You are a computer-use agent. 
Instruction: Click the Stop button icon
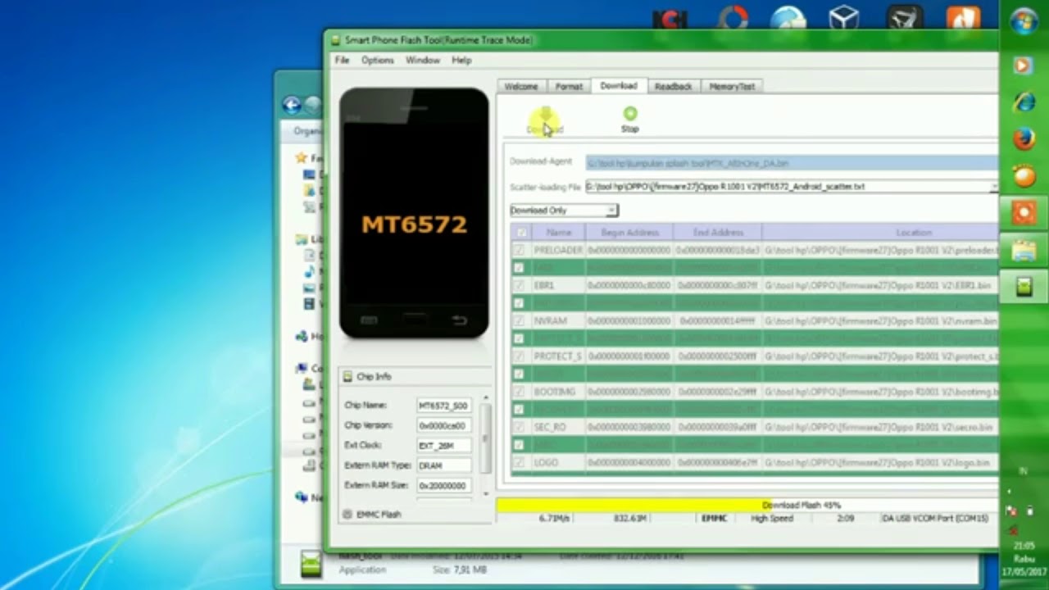[629, 114]
